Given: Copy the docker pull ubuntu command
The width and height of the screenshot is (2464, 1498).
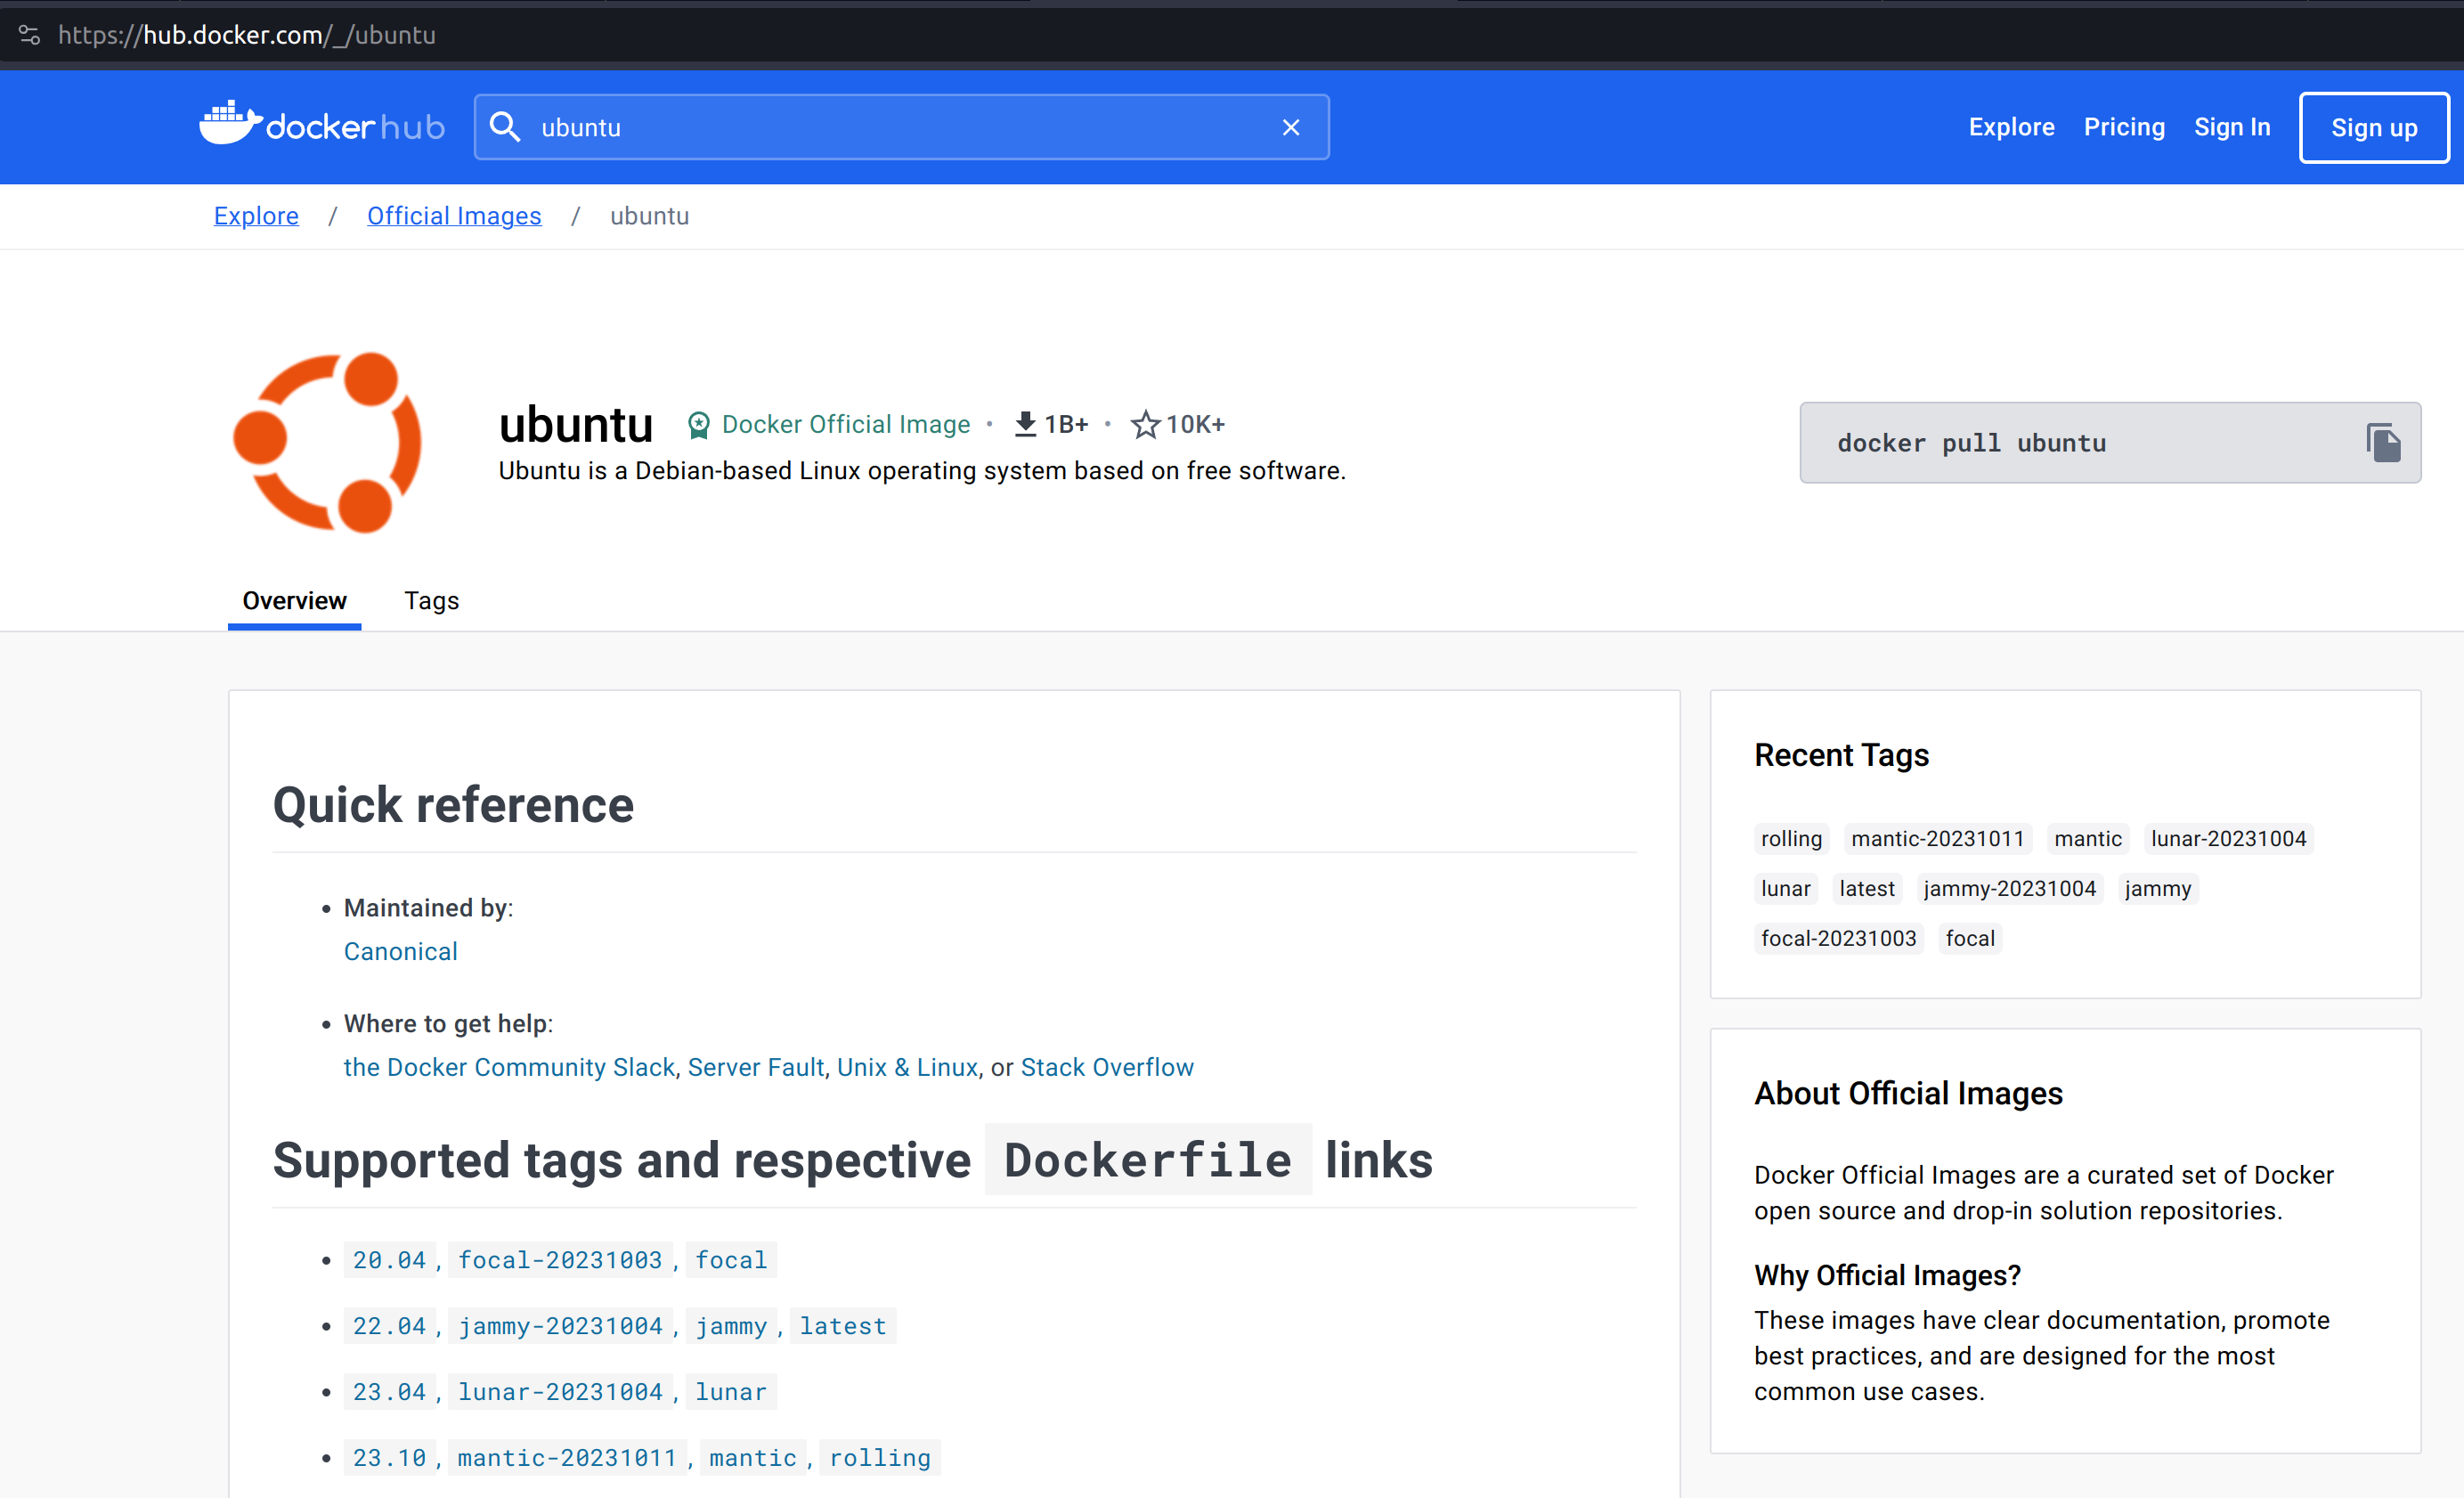Looking at the screenshot, I should click(x=2383, y=443).
